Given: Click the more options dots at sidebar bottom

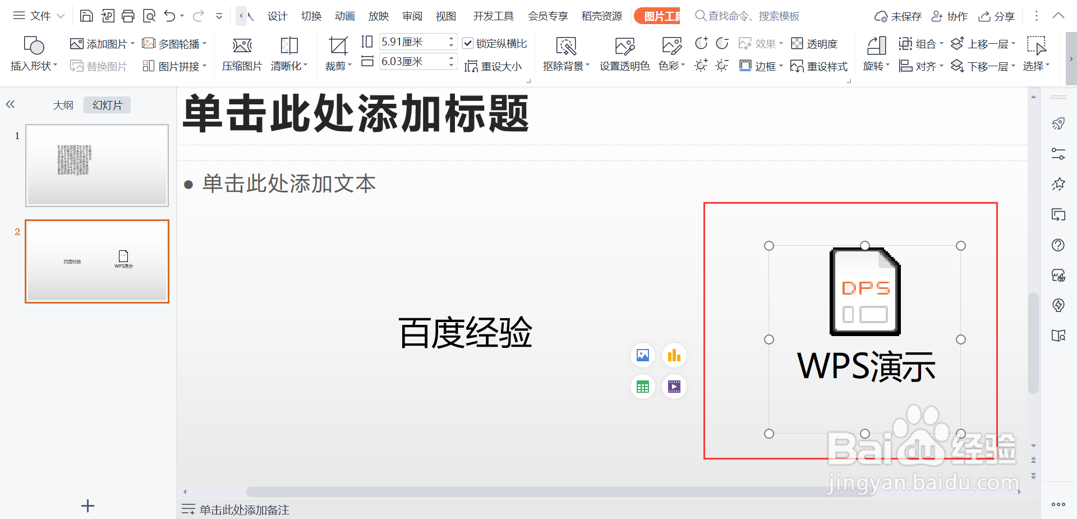Looking at the screenshot, I should pyautogui.click(x=1058, y=504).
